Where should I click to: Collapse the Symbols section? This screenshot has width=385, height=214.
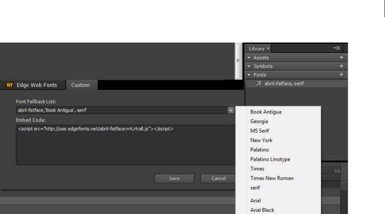pos(249,66)
